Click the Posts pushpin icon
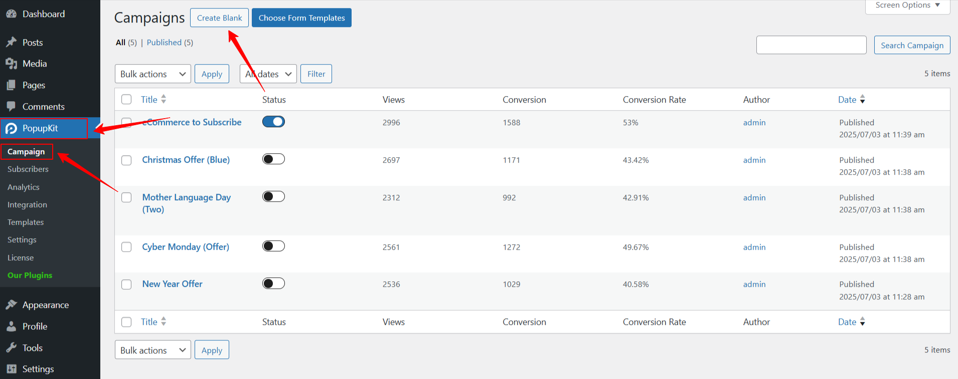The height and width of the screenshot is (379, 958). click(x=11, y=43)
